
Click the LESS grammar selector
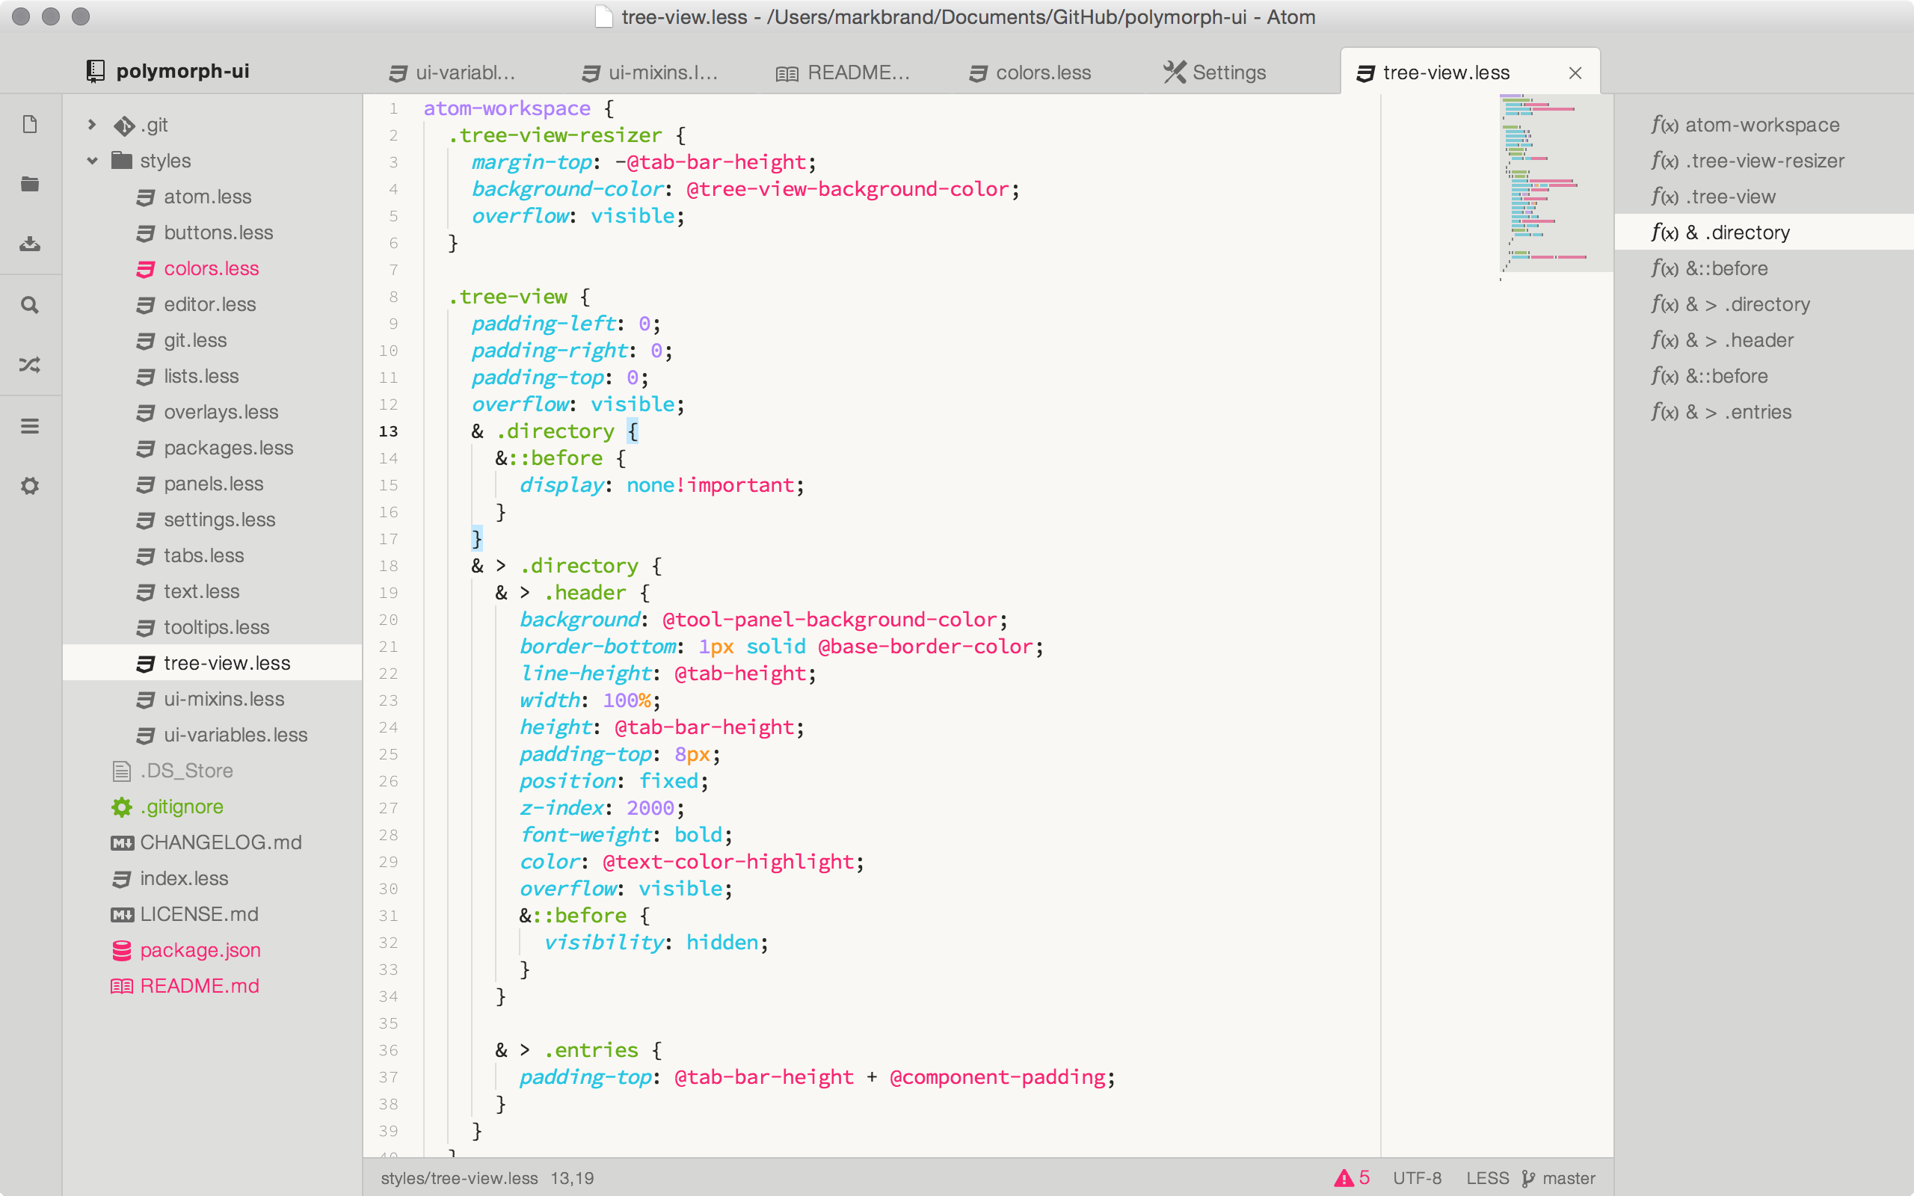1487,1178
